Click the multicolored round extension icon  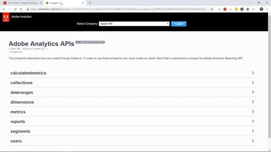point(247,9)
